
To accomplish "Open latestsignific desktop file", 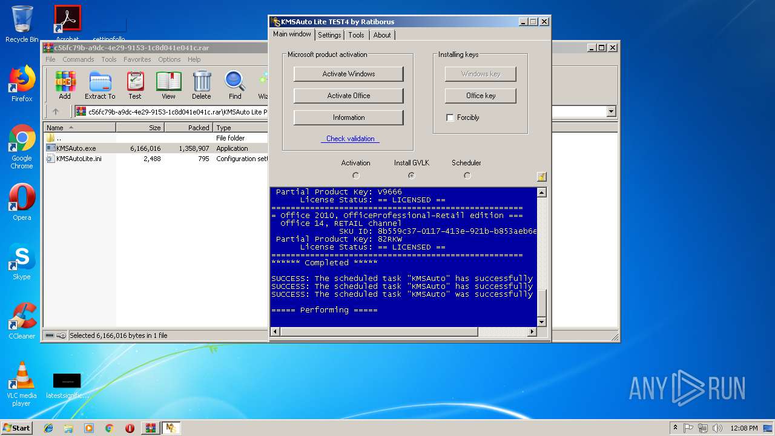I will 67,386.
